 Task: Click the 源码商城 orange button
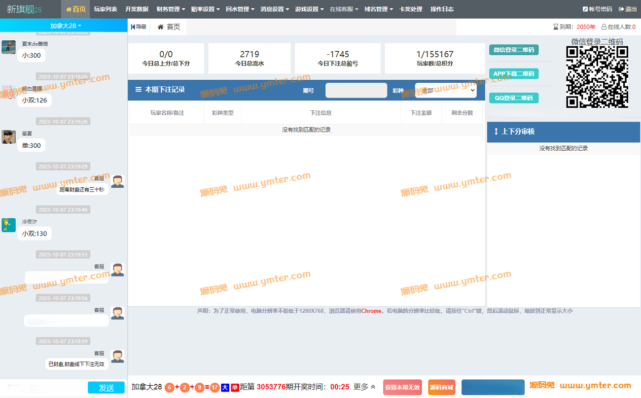441,388
